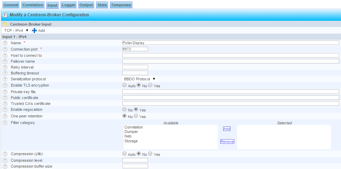The height and width of the screenshot is (169, 341).
Task: Switch to the Output tab
Action: [x=86, y=5]
